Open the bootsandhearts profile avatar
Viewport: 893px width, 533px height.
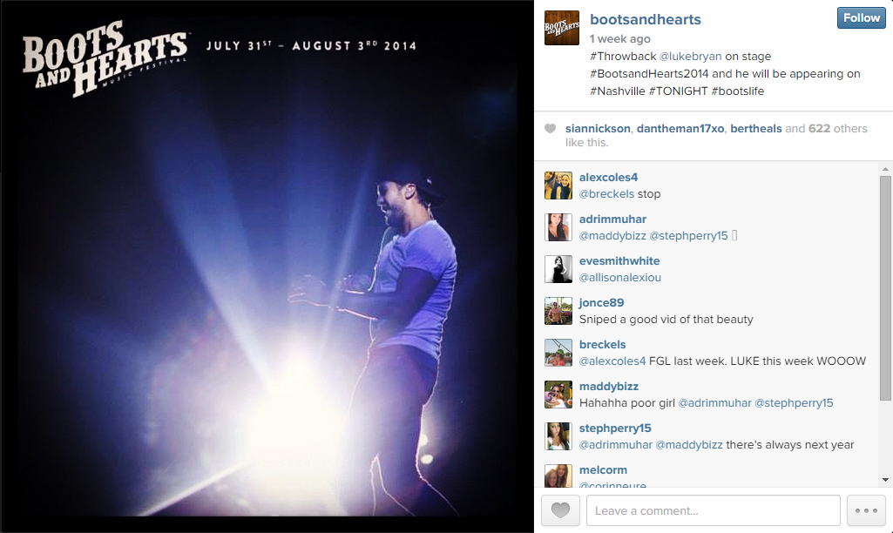tap(562, 27)
